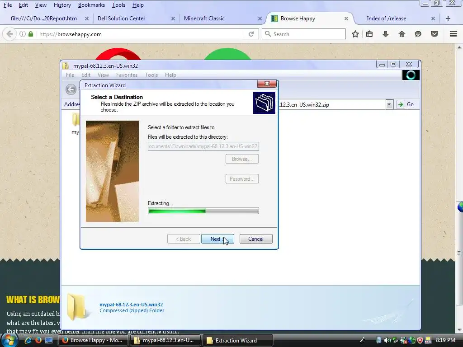Switch to mypal-68.12.3 taskbar button
The image size is (463, 347).
coord(165,340)
